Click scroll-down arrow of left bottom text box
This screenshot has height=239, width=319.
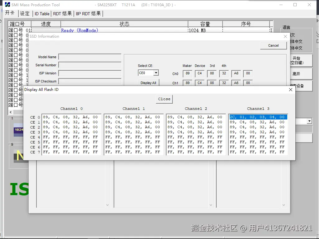107,205
